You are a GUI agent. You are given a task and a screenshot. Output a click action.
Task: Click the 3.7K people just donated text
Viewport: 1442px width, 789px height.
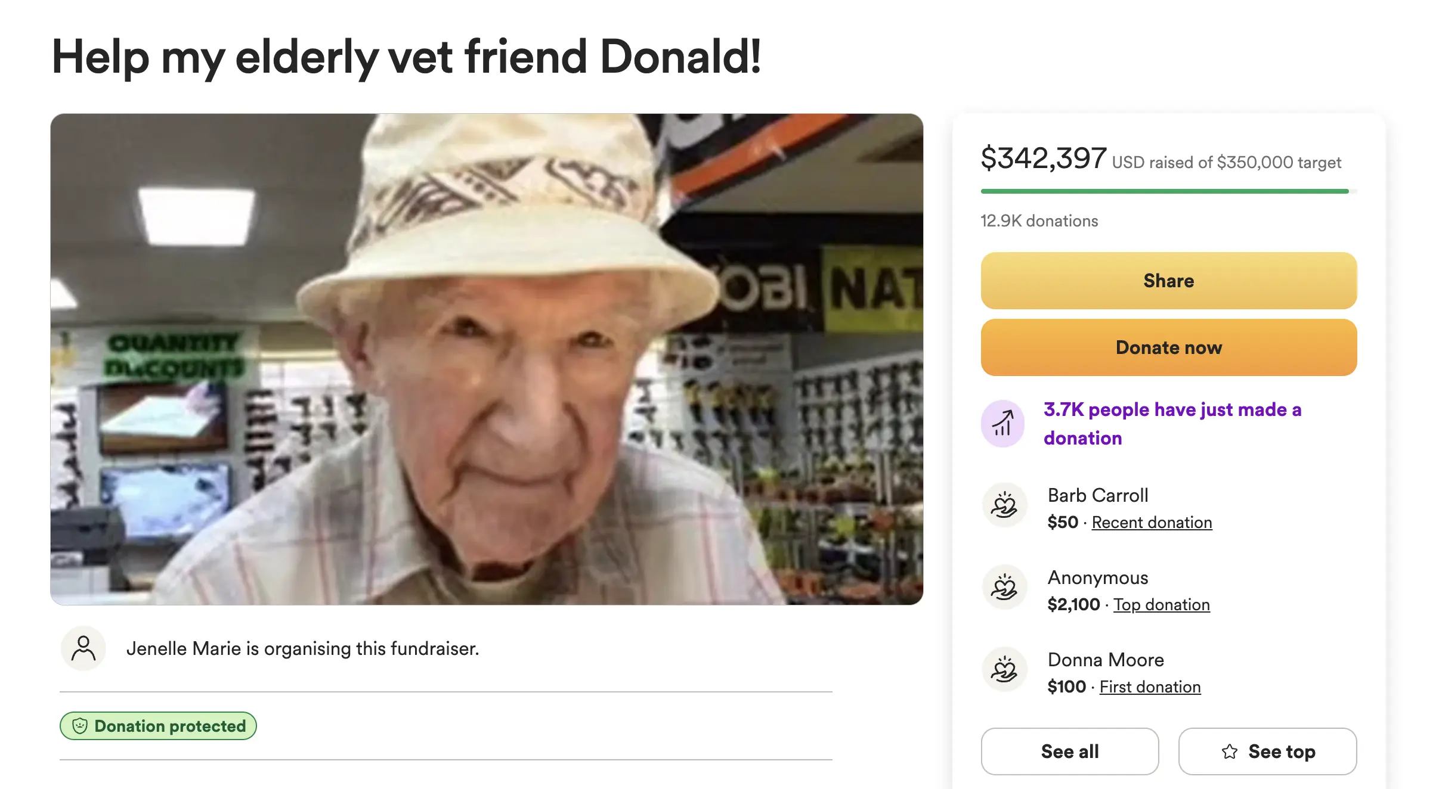(x=1172, y=424)
